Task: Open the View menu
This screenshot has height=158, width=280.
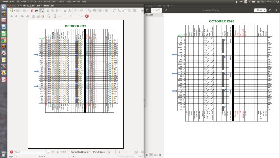Action: 23,2
